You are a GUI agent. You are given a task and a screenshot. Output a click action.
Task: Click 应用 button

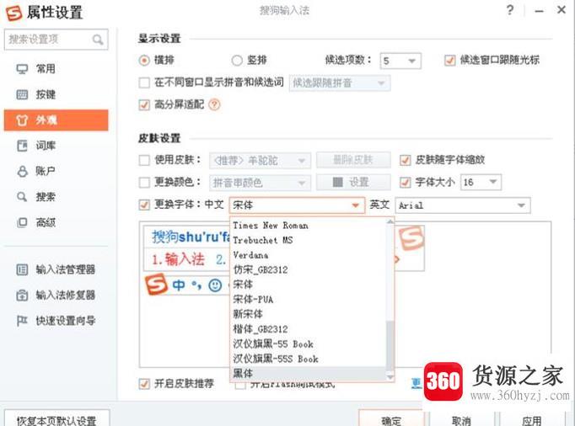coord(532,419)
